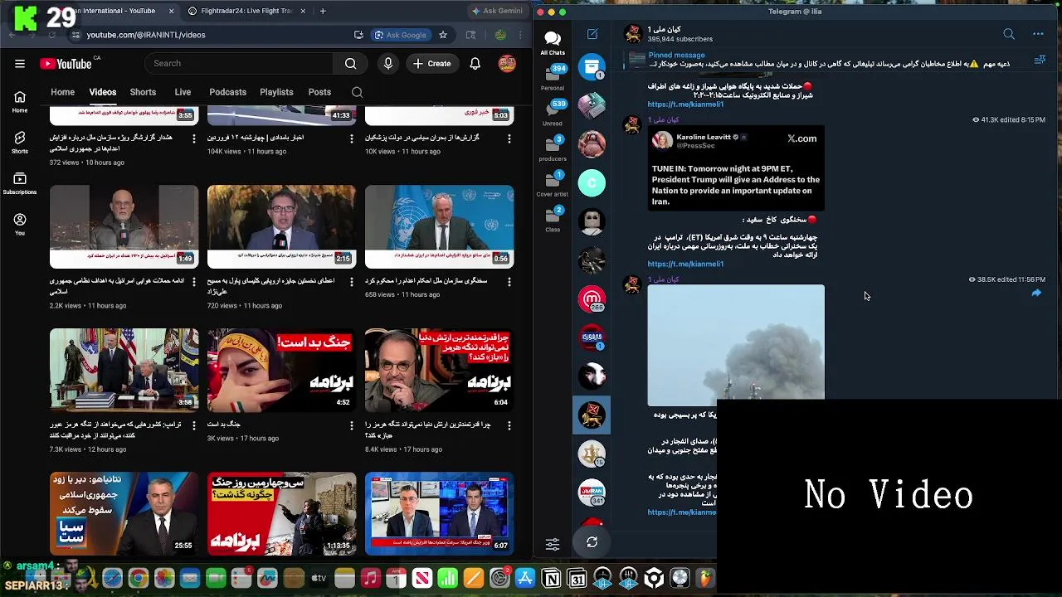The width and height of the screenshot is (1062, 597).
Task: Search in the Telegram channel
Action: click(x=1009, y=34)
